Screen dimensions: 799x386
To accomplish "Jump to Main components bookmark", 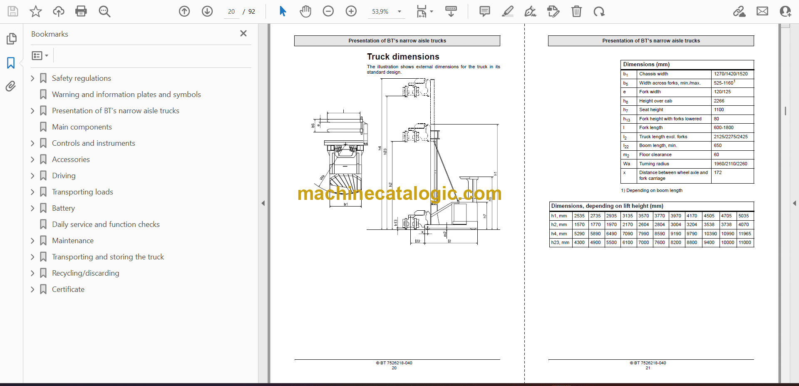I will [x=82, y=127].
